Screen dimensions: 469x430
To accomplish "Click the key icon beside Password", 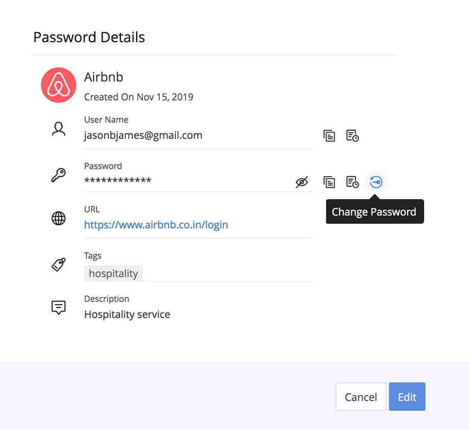I will point(59,175).
